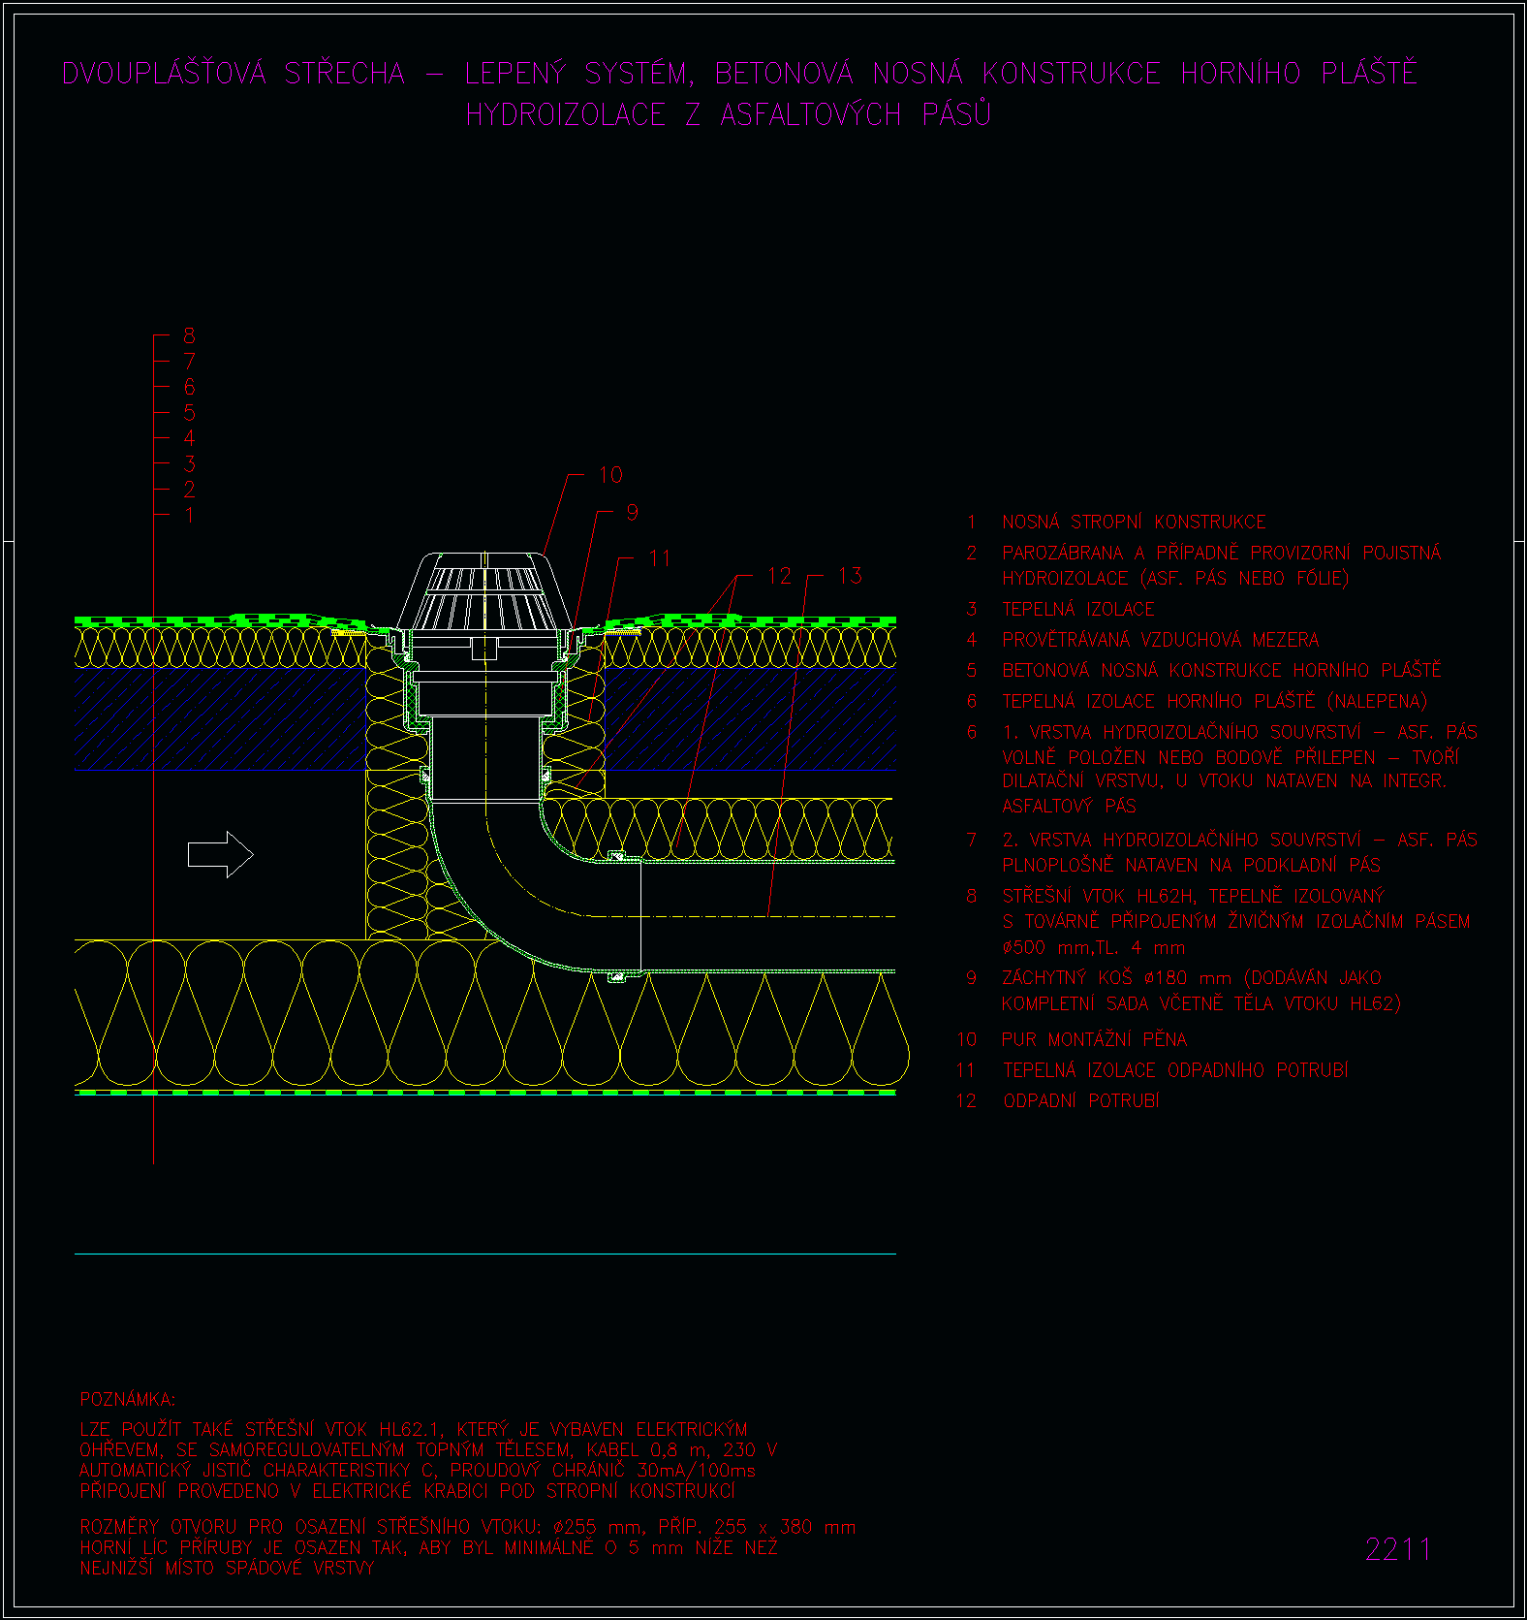Click legend text "PROVĚTRÁVANÁ VZDUCHOVÁ MEZERA"

pos(1161,640)
